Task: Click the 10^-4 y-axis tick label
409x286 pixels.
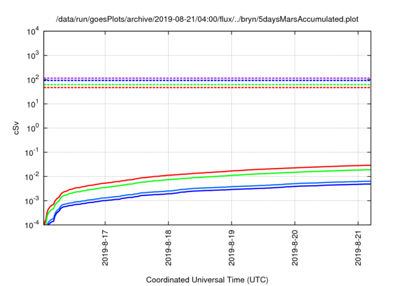Action: [32, 225]
